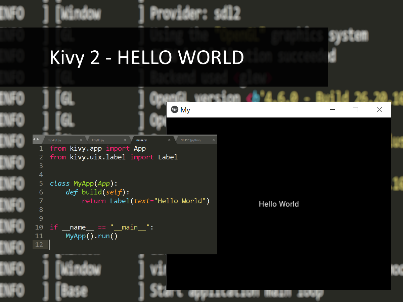Click line number 10 in the gutter
This screenshot has width=403, height=302.
point(39,227)
